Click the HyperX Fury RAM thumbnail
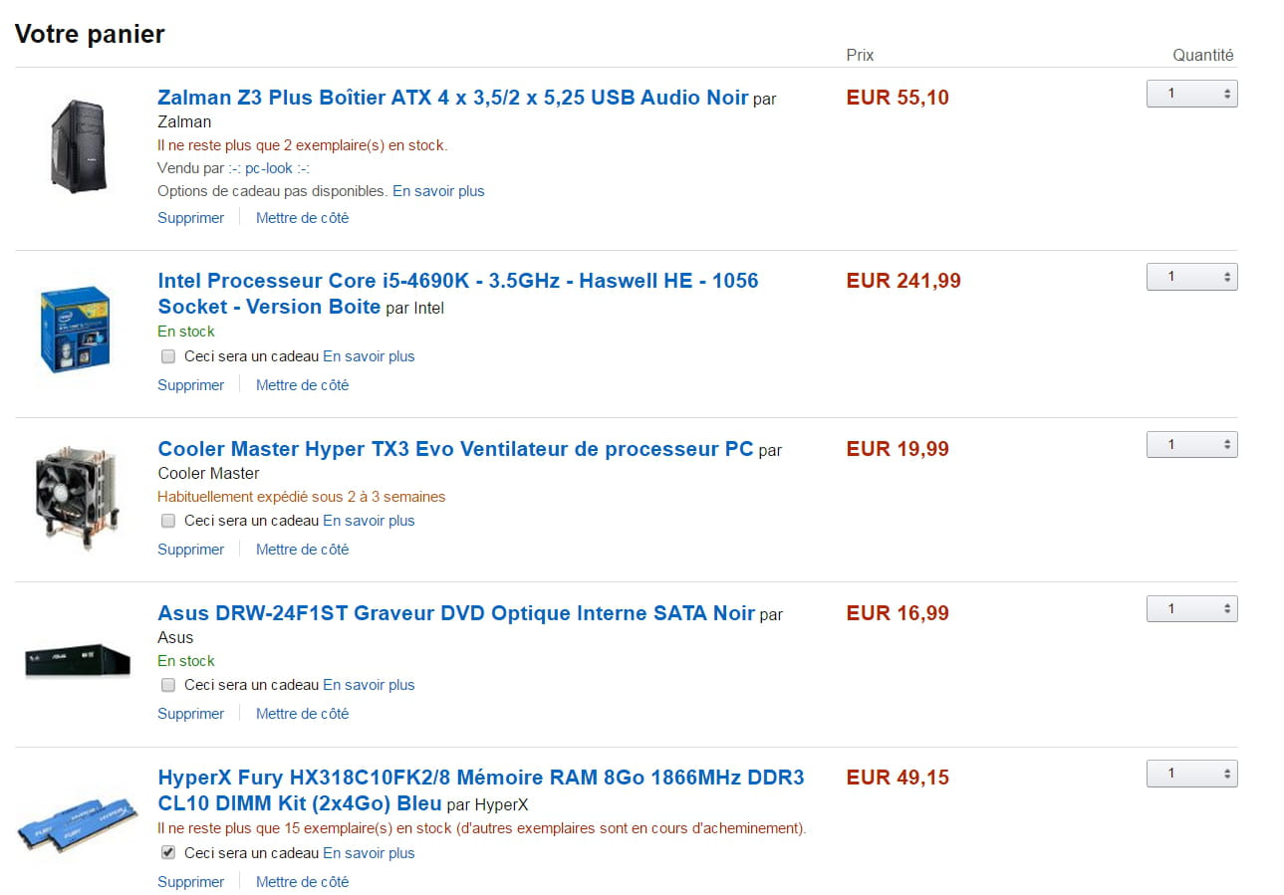 click(77, 822)
